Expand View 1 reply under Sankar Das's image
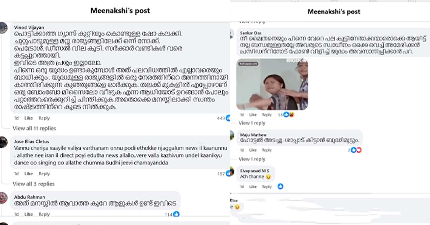Image resolution: width=430 pixels, height=225 pixels. click(252, 123)
